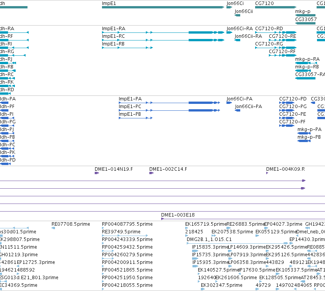The height and width of the screenshot is (291, 325).
Task: Click transcript Jon66Ci-RA
Action: [239, 28]
